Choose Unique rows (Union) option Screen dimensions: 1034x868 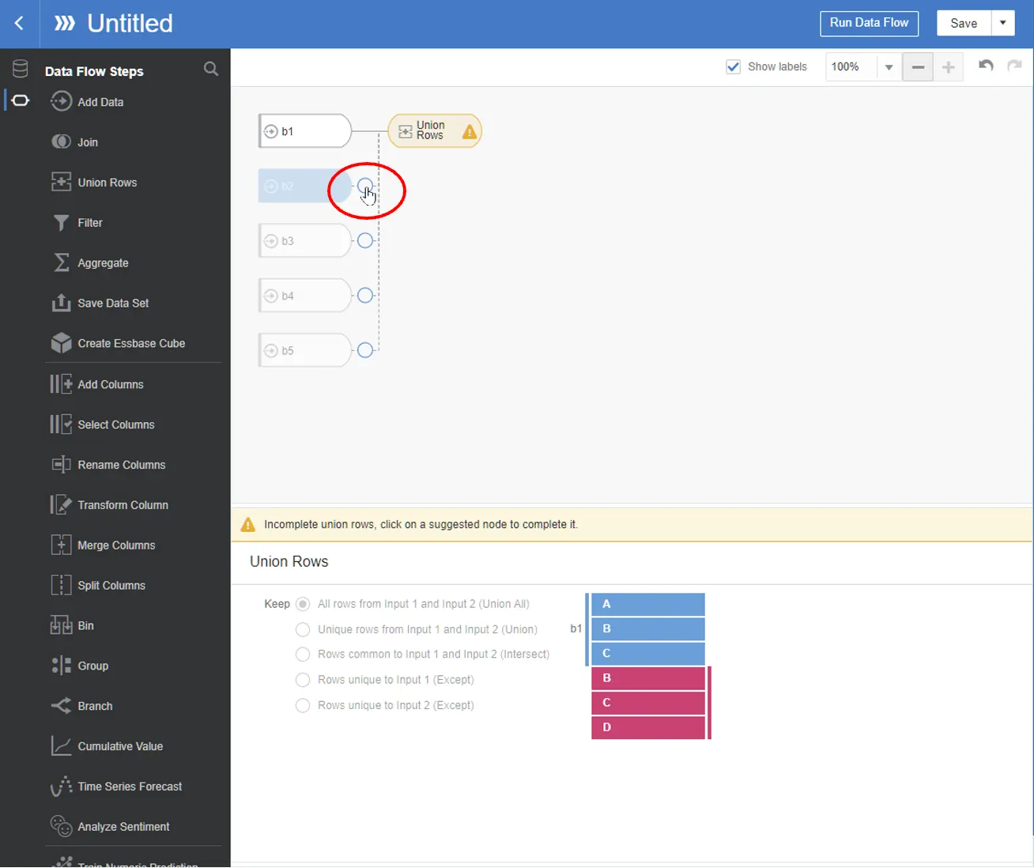[x=303, y=629]
